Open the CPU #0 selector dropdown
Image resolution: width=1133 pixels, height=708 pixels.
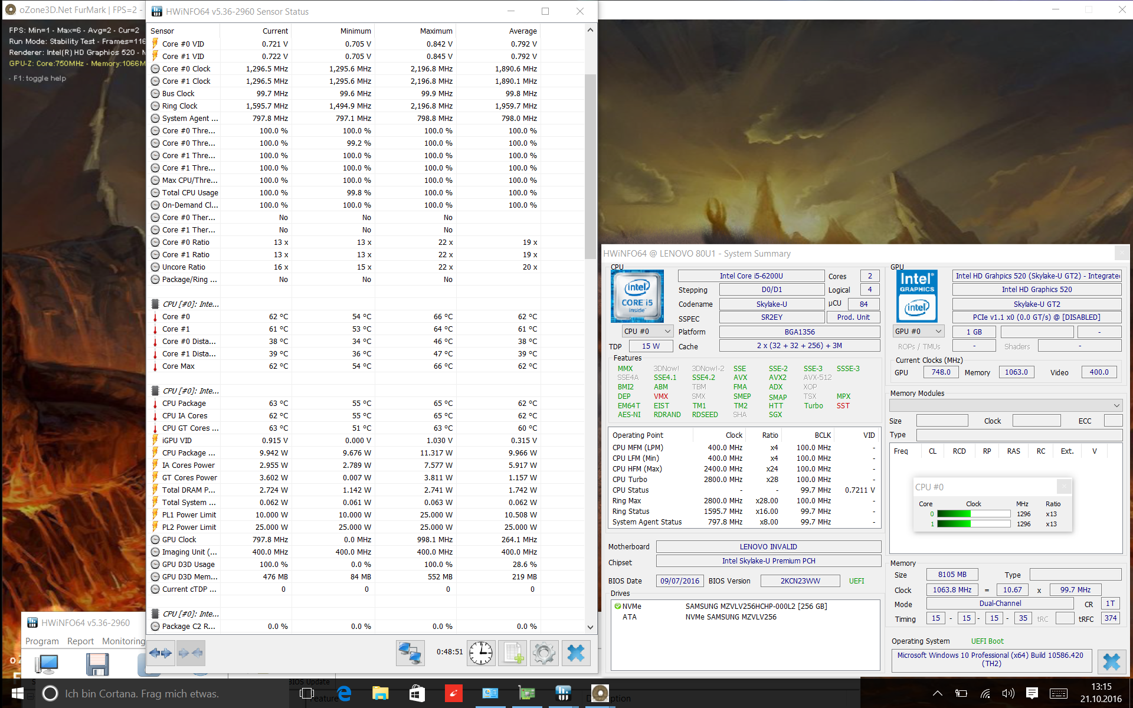(x=647, y=332)
